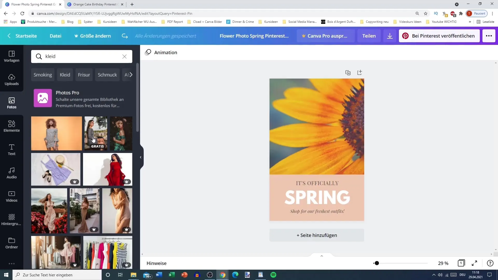Select colorful clothes rack photo
This screenshot has height=280, width=498.
tap(108, 252)
